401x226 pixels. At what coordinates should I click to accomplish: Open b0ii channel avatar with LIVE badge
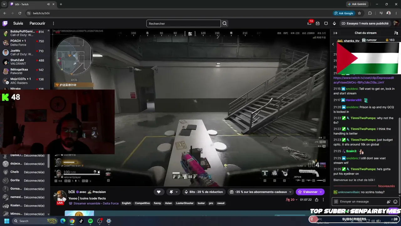click(x=60, y=197)
